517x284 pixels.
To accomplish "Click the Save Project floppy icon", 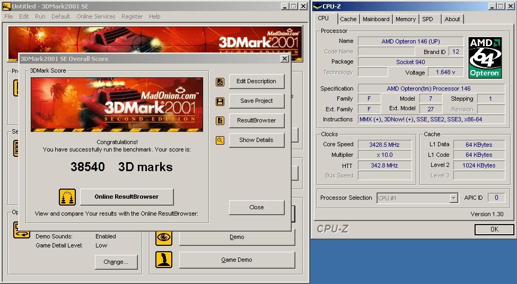I will click(x=220, y=102).
